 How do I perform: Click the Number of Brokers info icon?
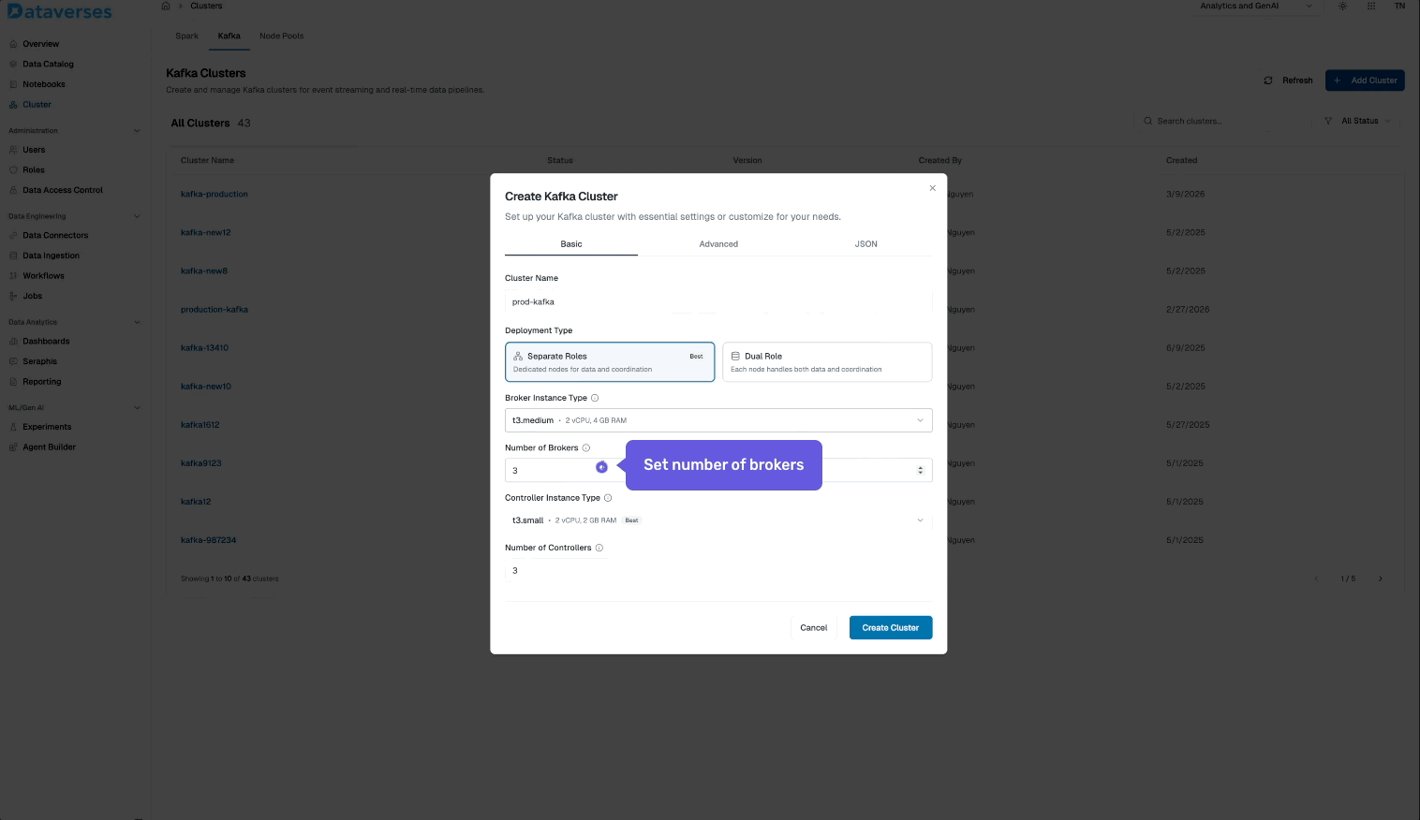click(x=586, y=448)
